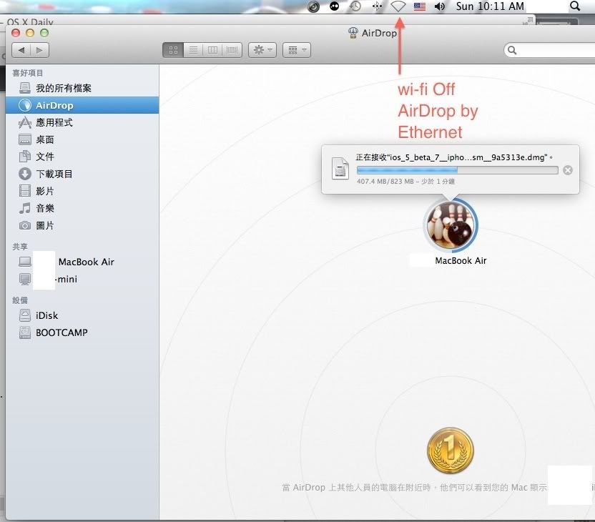Click the dmg file icon in transfer popup

[x=340, y=168]
